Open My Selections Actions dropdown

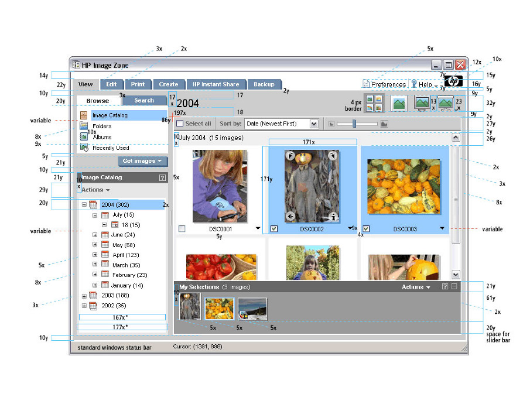click(x=416, y=287)
